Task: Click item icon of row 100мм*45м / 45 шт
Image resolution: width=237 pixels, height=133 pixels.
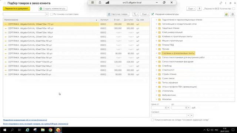Action: tap(6, 28)
